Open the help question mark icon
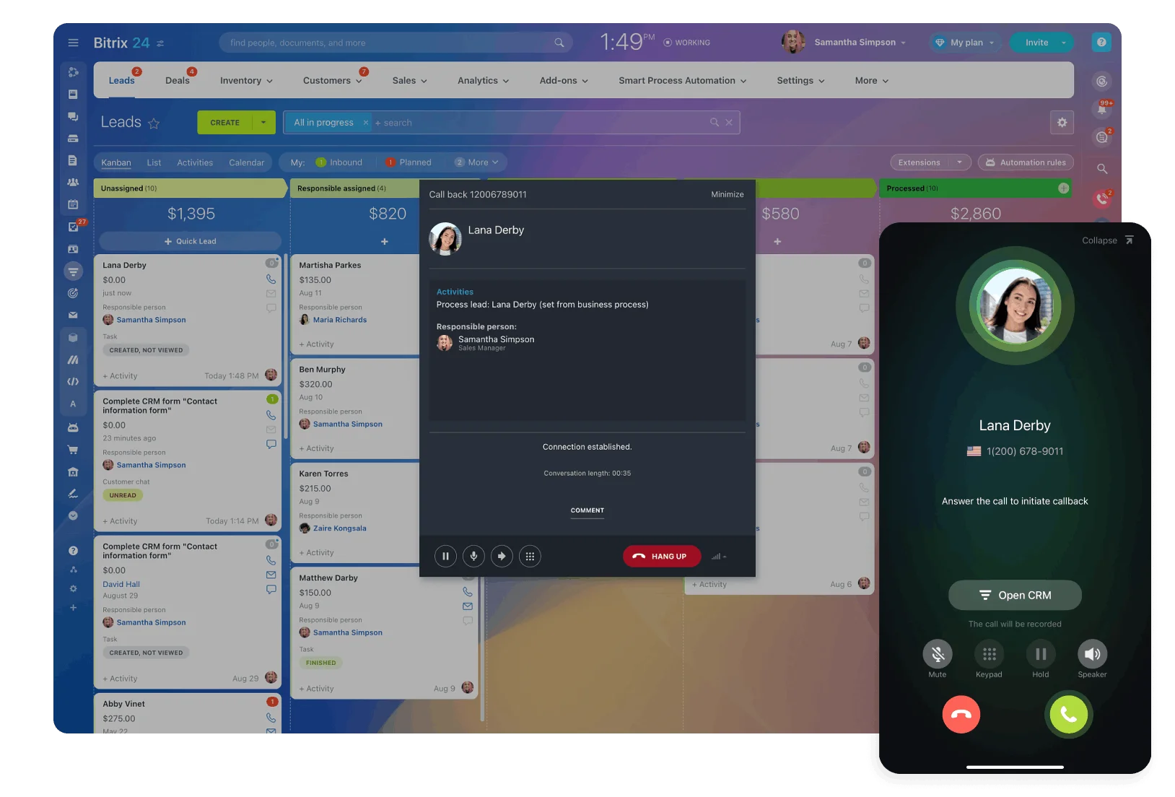Screen dimensions: 1175x797 (x=1101, y=43)
